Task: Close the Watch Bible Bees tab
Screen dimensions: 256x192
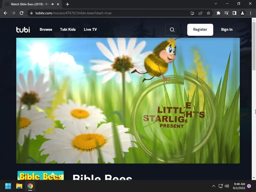Action: point(58,4)
